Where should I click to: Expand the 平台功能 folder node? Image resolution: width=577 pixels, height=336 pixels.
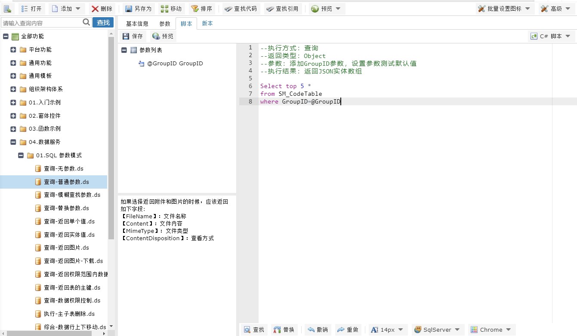click(x=13, y=50)
